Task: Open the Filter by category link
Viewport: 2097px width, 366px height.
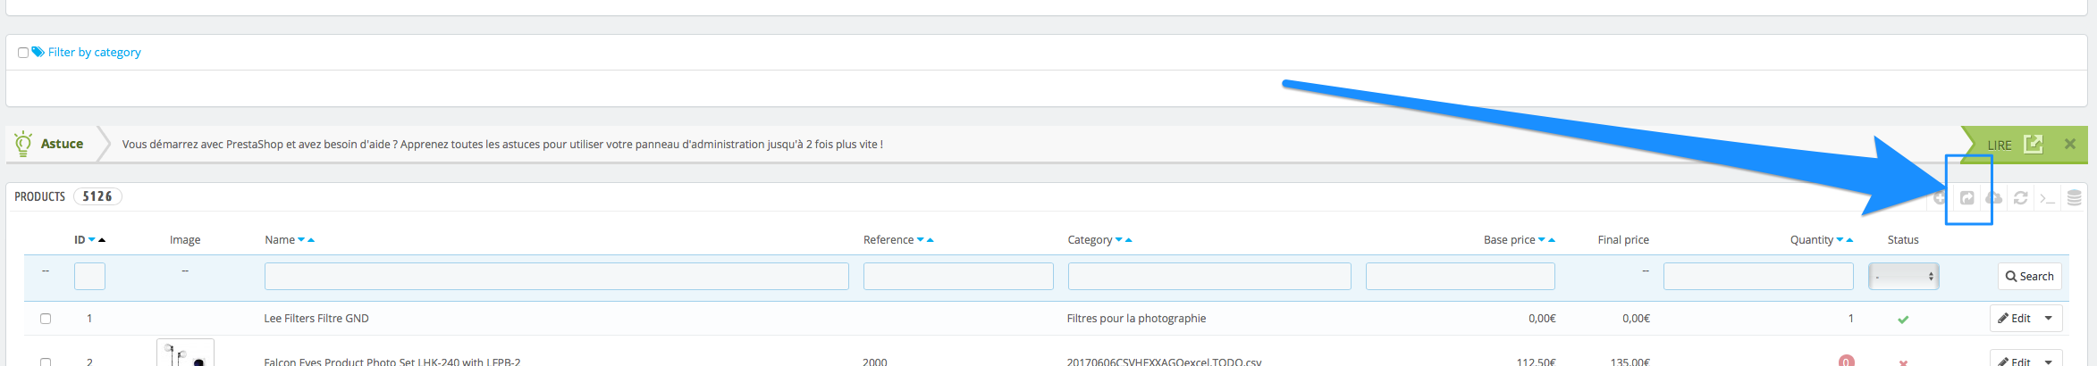Action: click(94, 53)
